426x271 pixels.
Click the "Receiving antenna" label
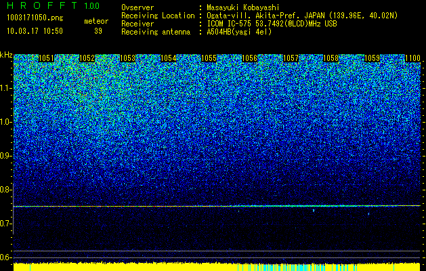click(156, 32)
